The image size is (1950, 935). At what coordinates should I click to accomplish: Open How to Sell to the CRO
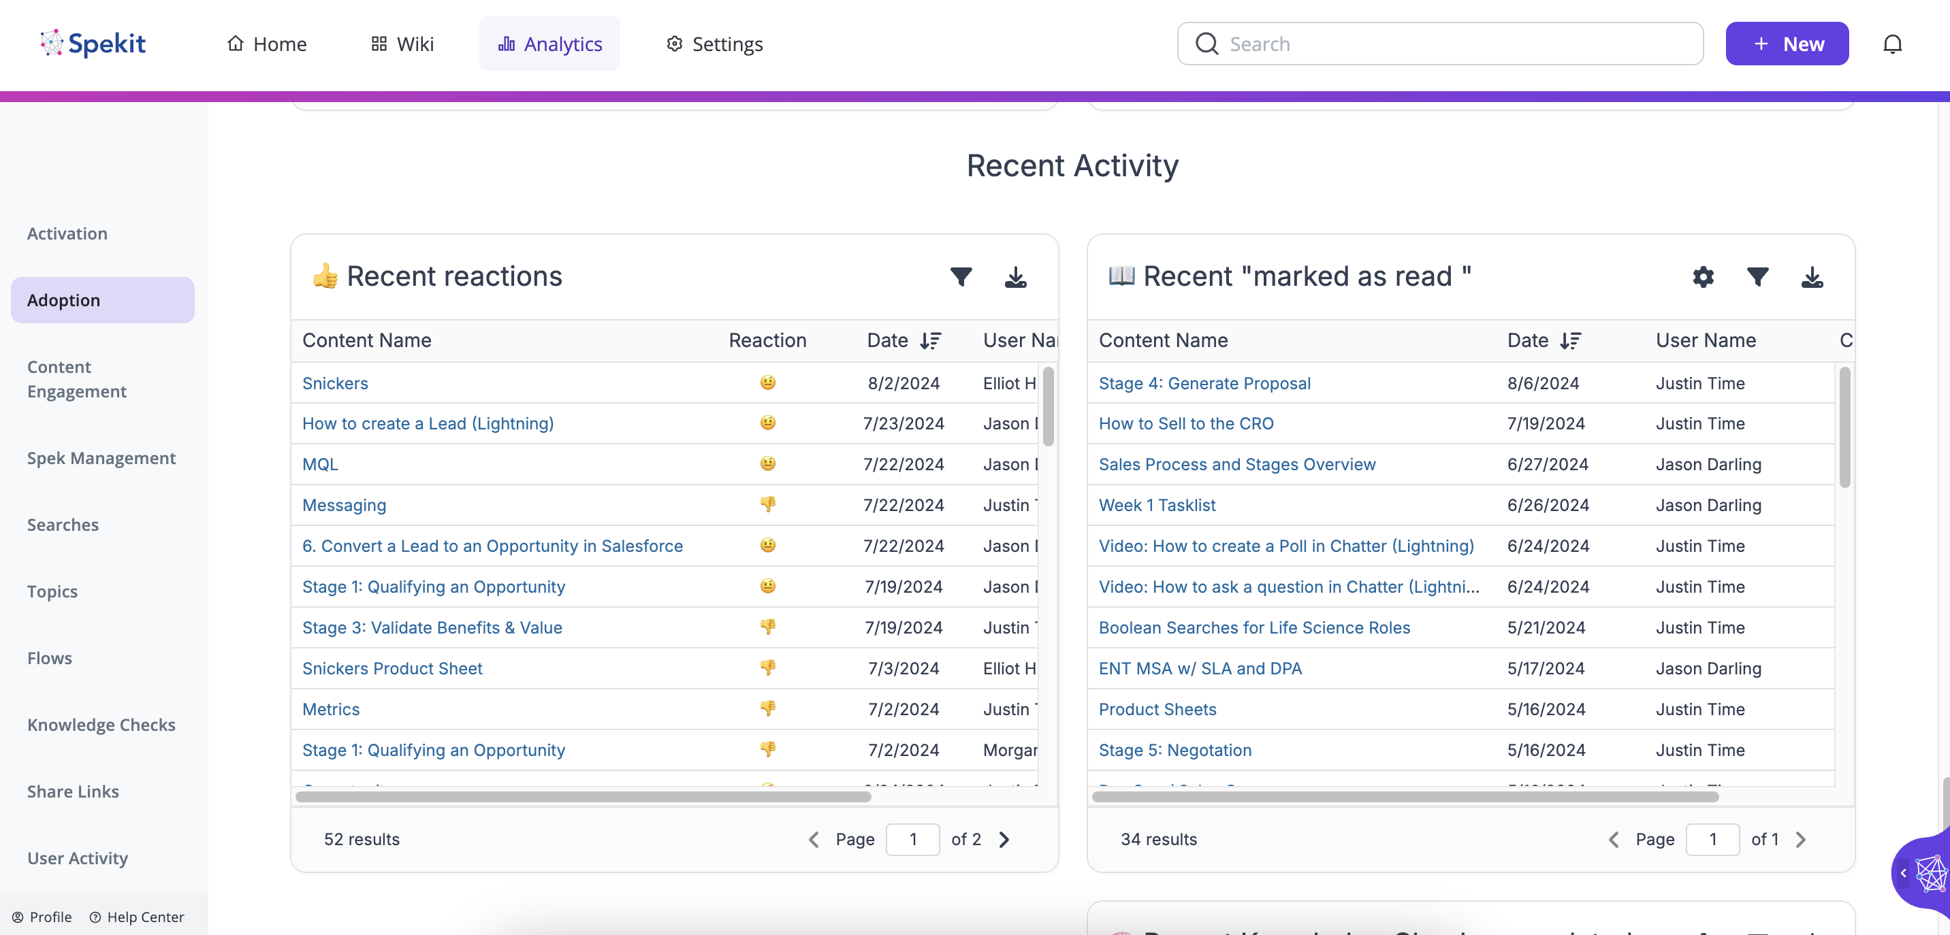coord(1186,424)
